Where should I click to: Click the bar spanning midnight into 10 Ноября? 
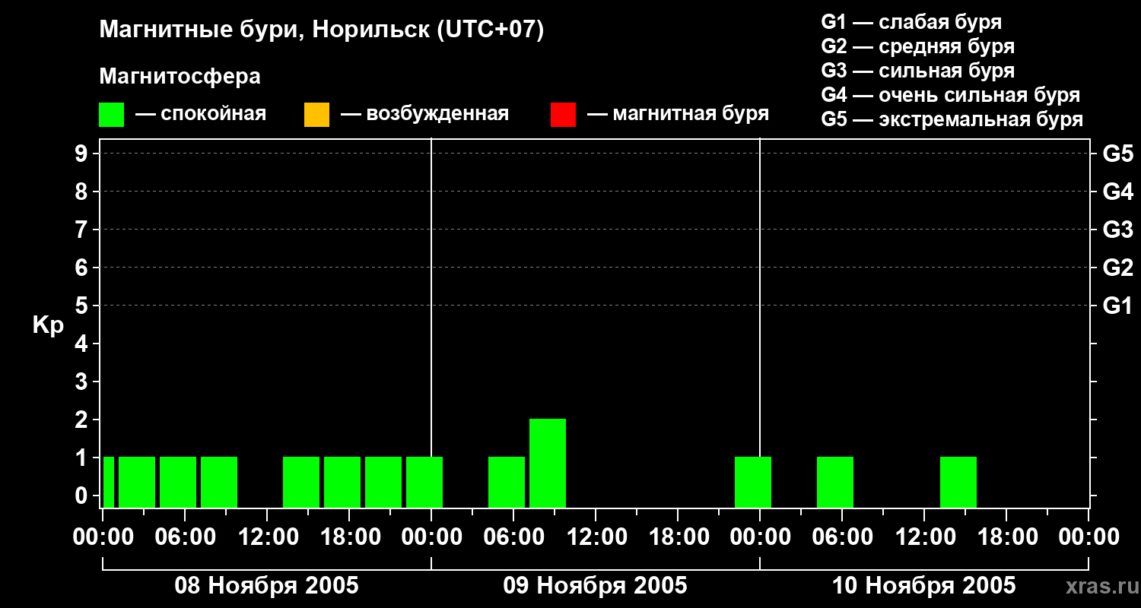753,482
